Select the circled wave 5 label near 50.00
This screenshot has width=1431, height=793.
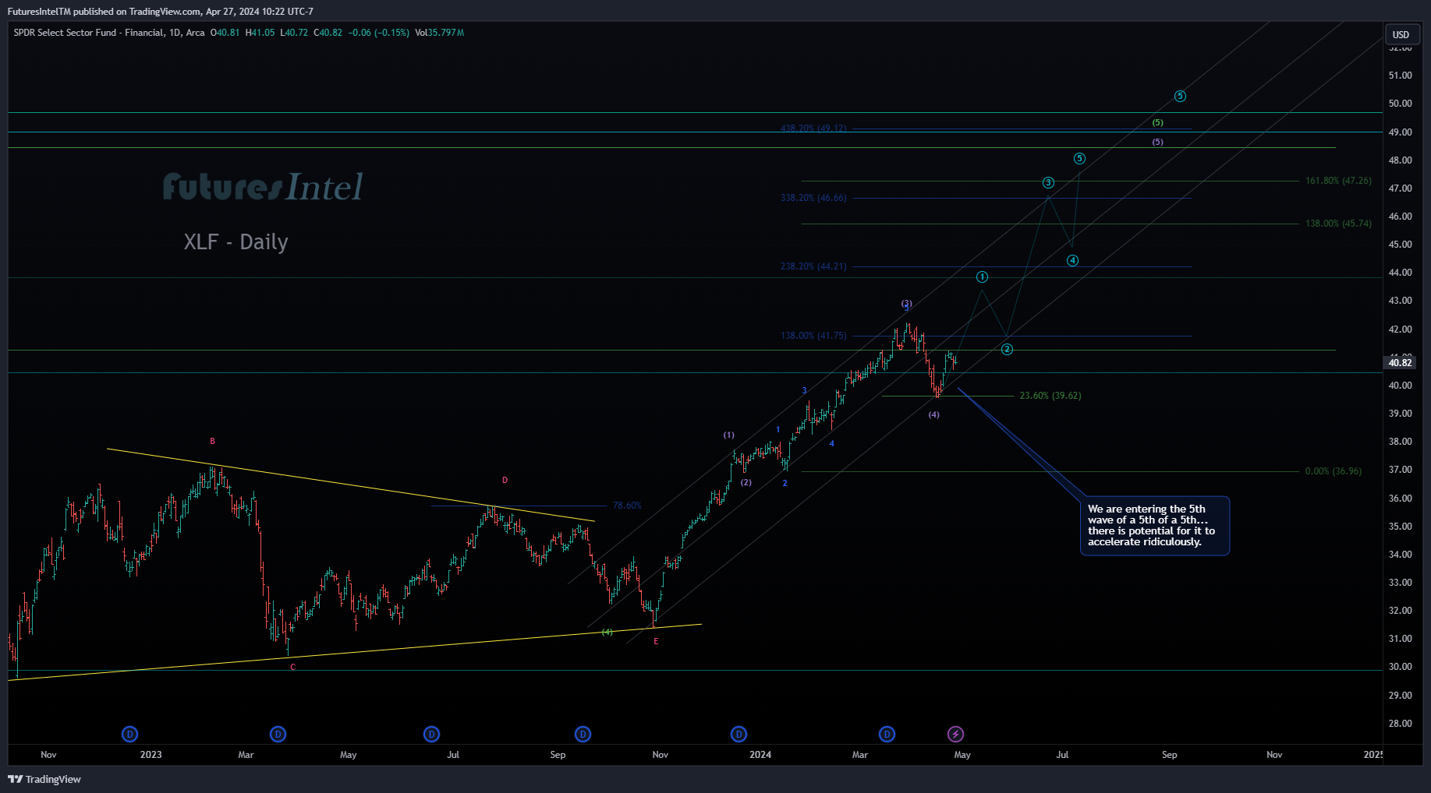[x=1180, y=96]
